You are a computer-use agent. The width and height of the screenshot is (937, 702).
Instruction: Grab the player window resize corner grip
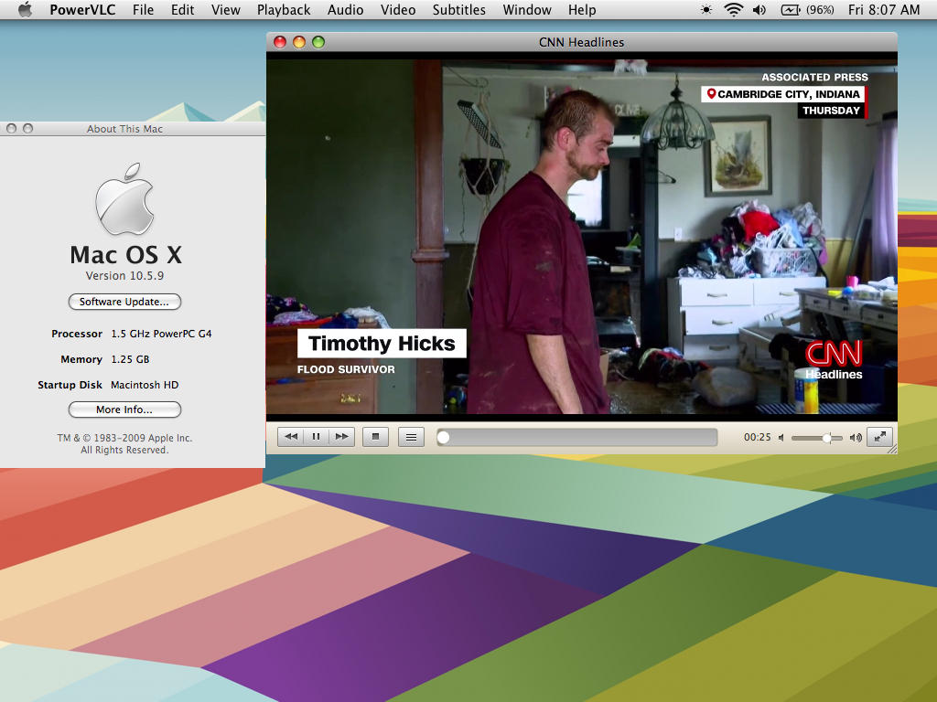pos(892,449)
